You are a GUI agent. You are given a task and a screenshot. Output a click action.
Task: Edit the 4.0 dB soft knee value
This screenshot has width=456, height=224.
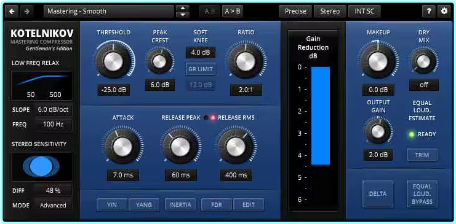pyautogui.click(x=201, y=53)
